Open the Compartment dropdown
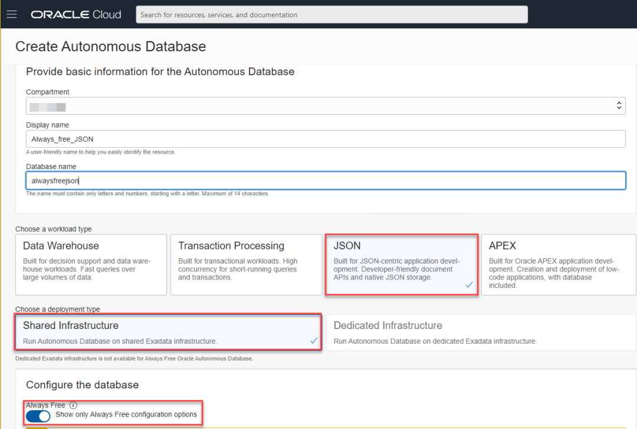Viewport: 637px width, 429px height. tap(326, 106)
